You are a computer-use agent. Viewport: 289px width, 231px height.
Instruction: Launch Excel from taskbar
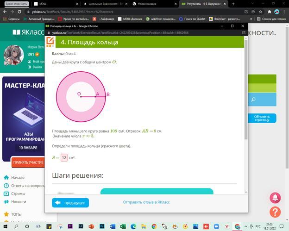(123, 226)
